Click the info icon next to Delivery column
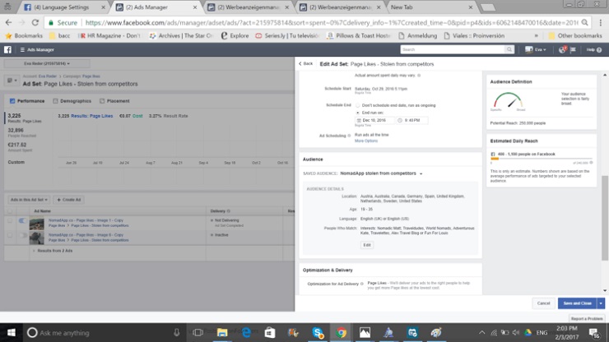 click(229, 211)
